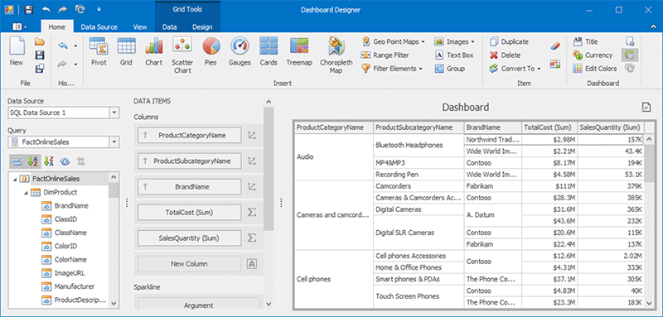Open the Query combo box dropdown

(114, 142)
